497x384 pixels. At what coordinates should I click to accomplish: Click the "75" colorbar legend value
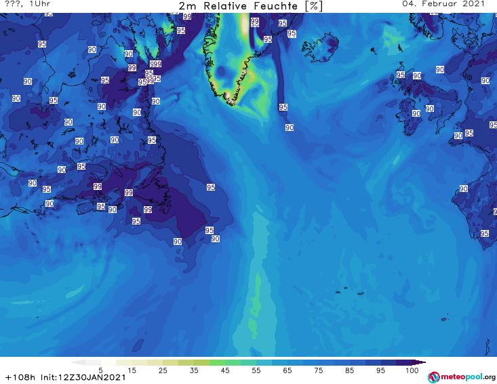[x=319, y=370]
